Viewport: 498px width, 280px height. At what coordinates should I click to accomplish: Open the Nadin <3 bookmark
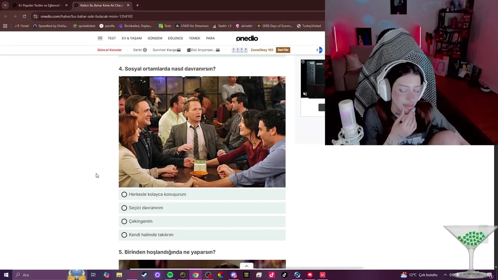(x=222, y=26)
